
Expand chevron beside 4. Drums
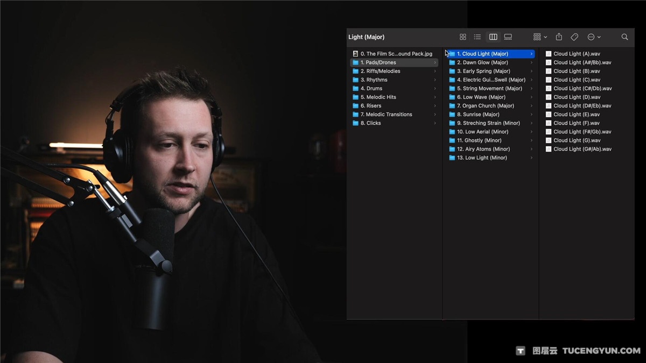click(435, 88)
